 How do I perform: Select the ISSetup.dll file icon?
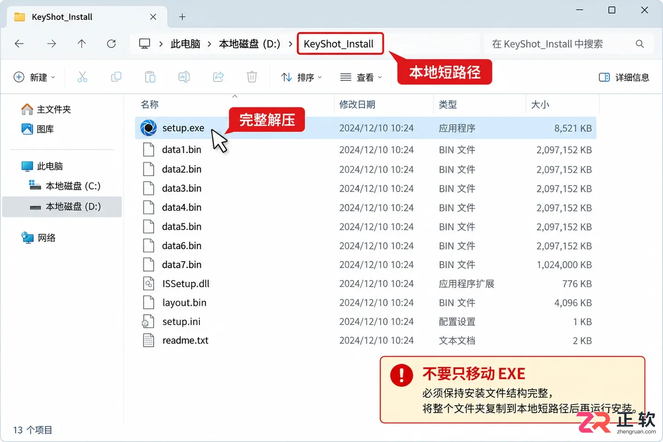click(149, 284)
